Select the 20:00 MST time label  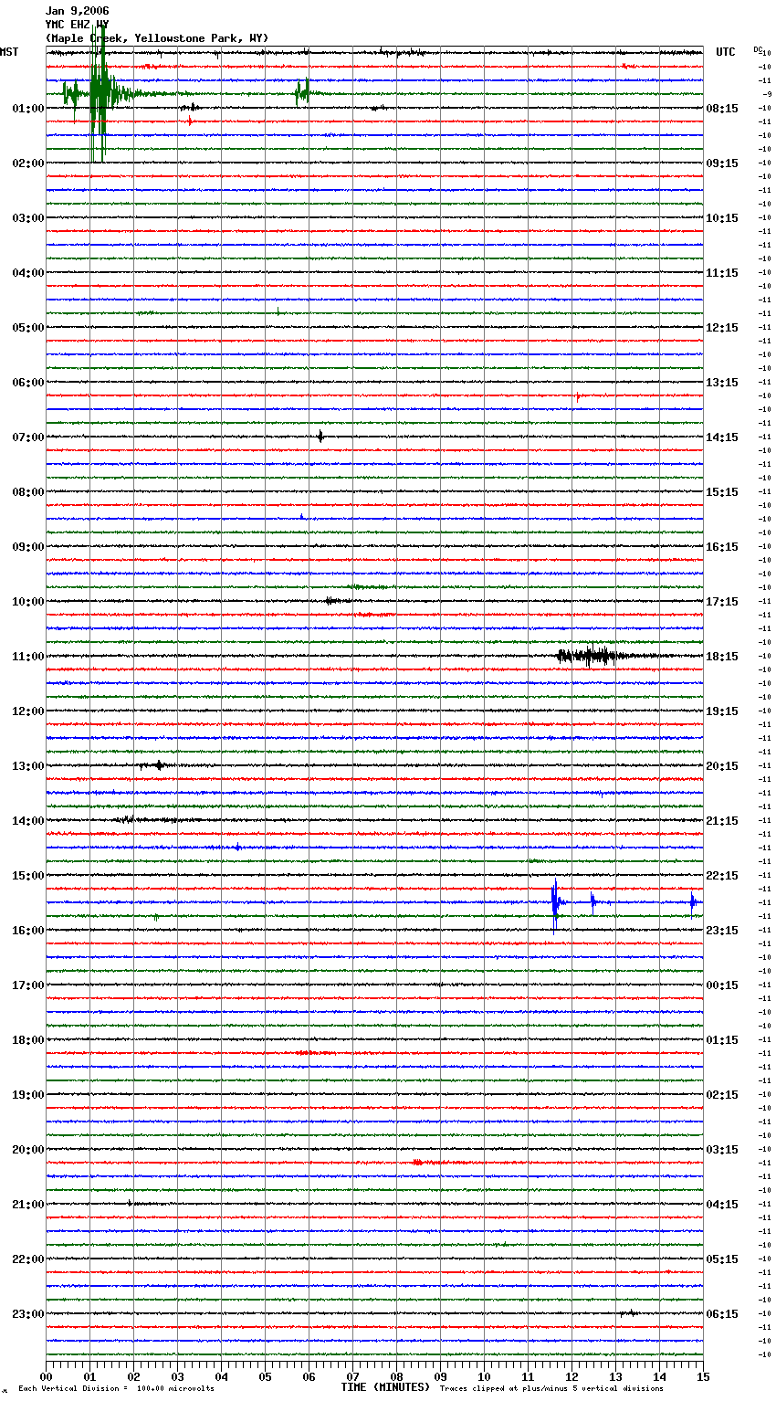coord(28,1150)
